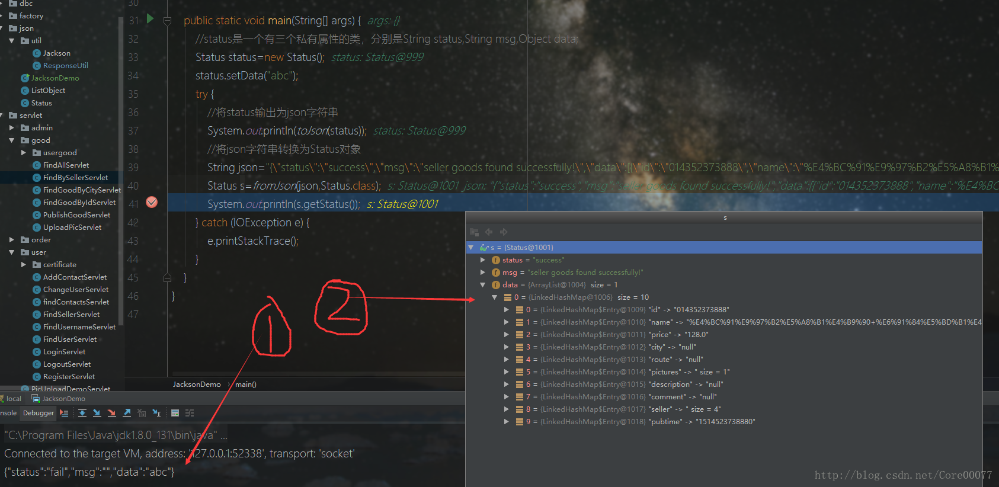Click the green run arrow in gutter
This screenshot has height=487, width=999.
(x=150, y=19)
